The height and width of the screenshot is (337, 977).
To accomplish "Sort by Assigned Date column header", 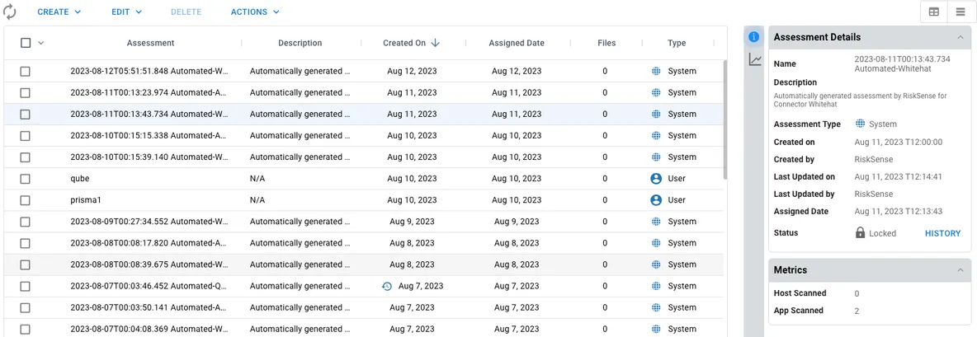I will [x=517, y=43].
